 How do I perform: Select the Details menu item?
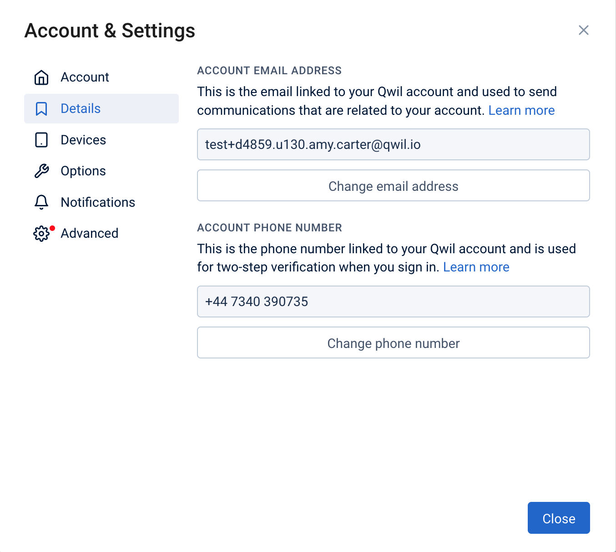click(101, 108)
